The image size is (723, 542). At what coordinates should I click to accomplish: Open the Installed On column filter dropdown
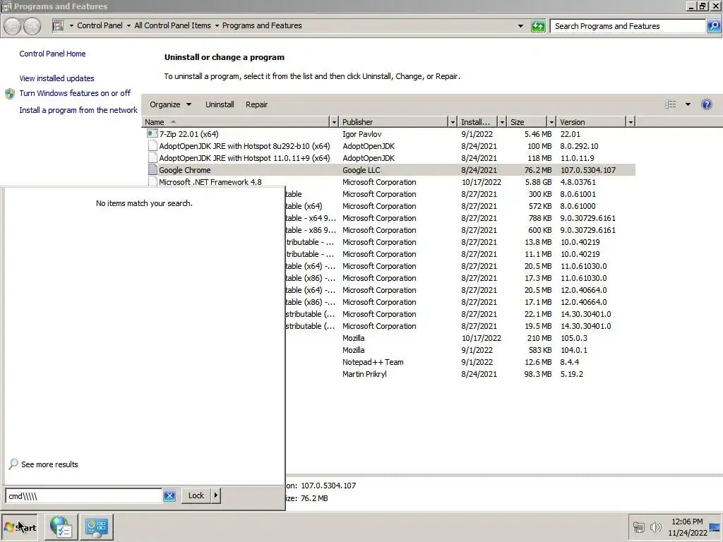coord(502,122)
